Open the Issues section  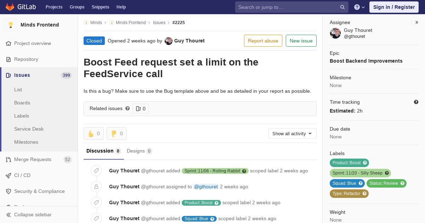click(x=39, y=75)
